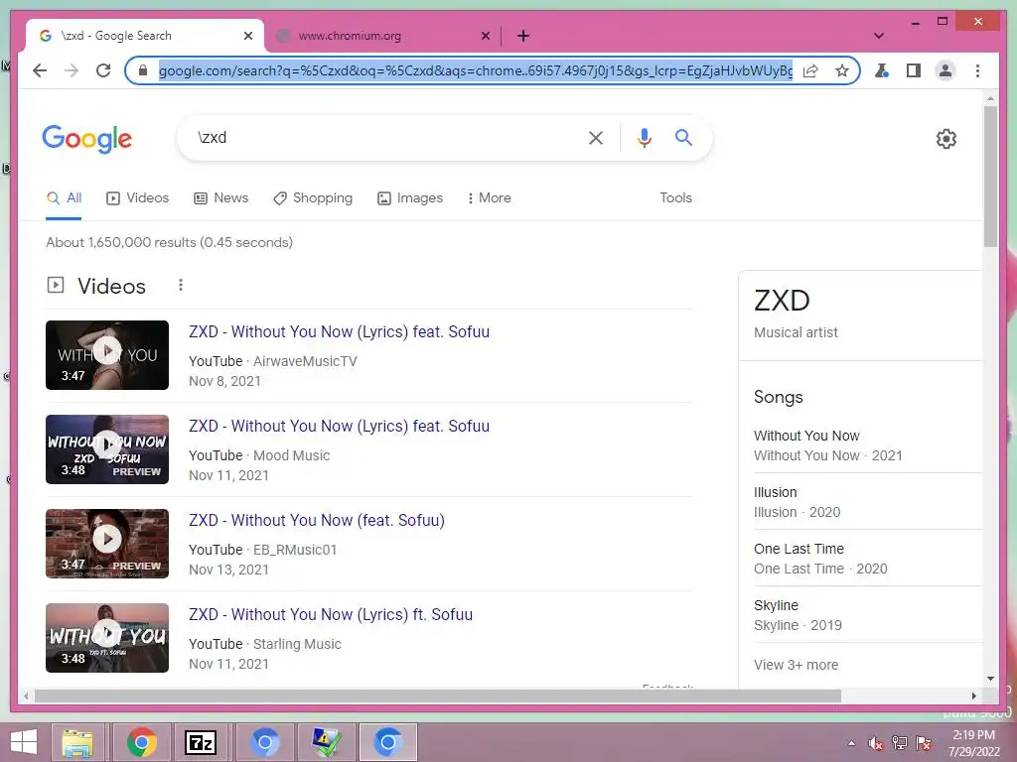Play the EB_RMusic01 video thumbnail
This screenshot has height=762, width=1017.
(107, 544)
